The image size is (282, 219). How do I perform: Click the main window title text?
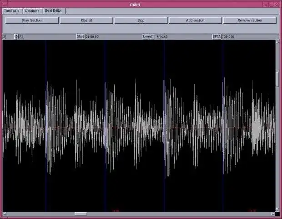click(135, 5)
